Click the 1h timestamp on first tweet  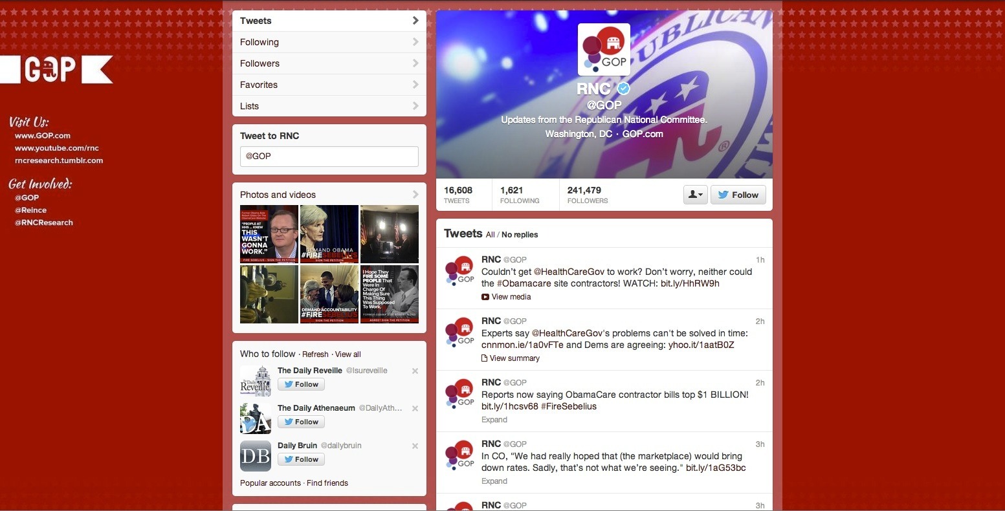click(x=760, y=260)
